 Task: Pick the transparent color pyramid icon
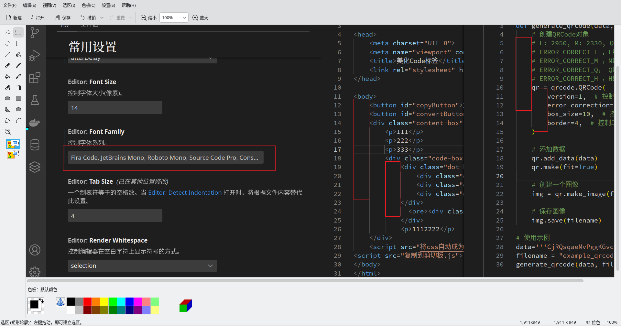pyautogui.click(x=60, y=302)
